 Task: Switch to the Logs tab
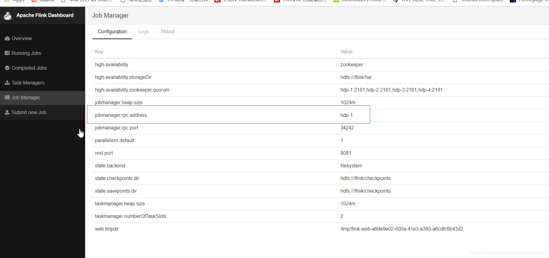(144, 31)
